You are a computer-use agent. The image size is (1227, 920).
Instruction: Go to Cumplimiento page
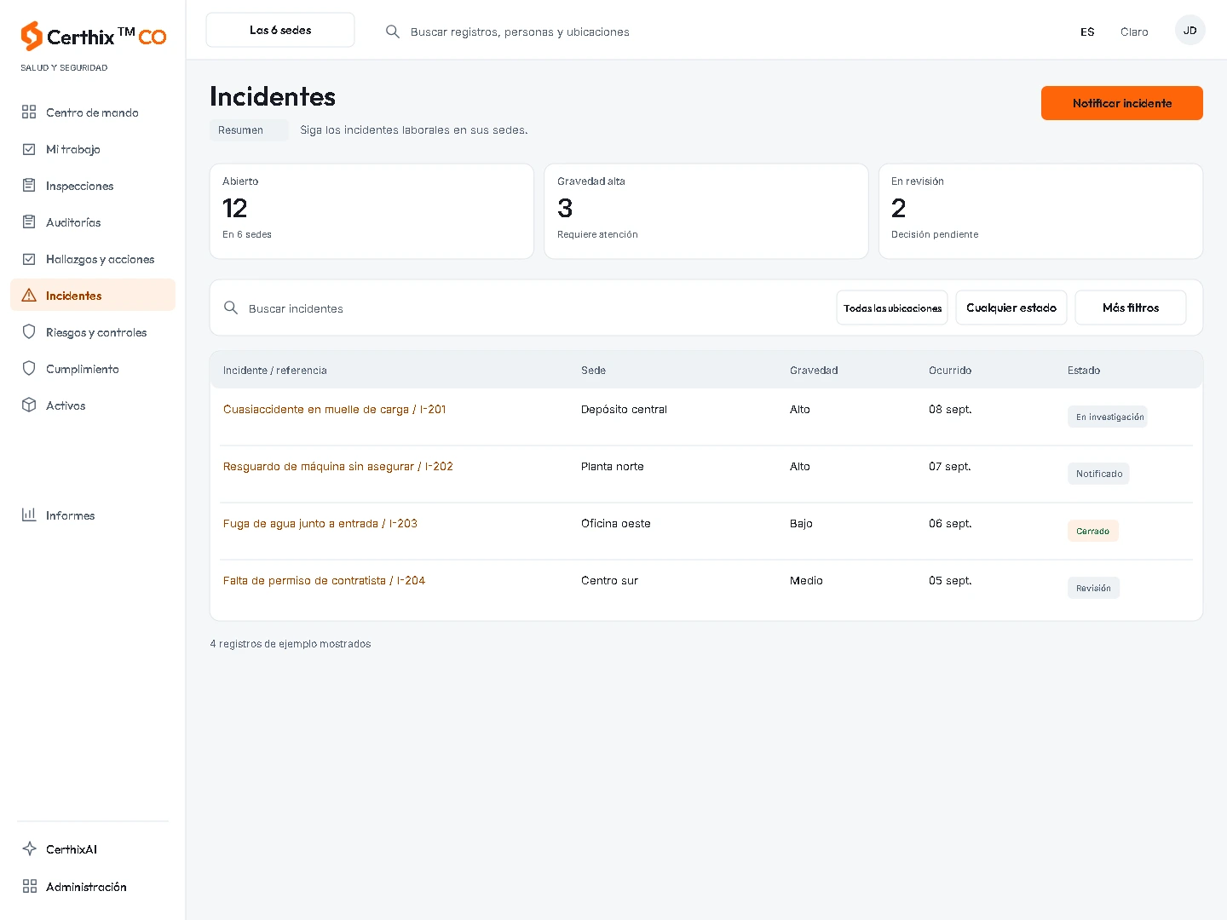(93, 369)
